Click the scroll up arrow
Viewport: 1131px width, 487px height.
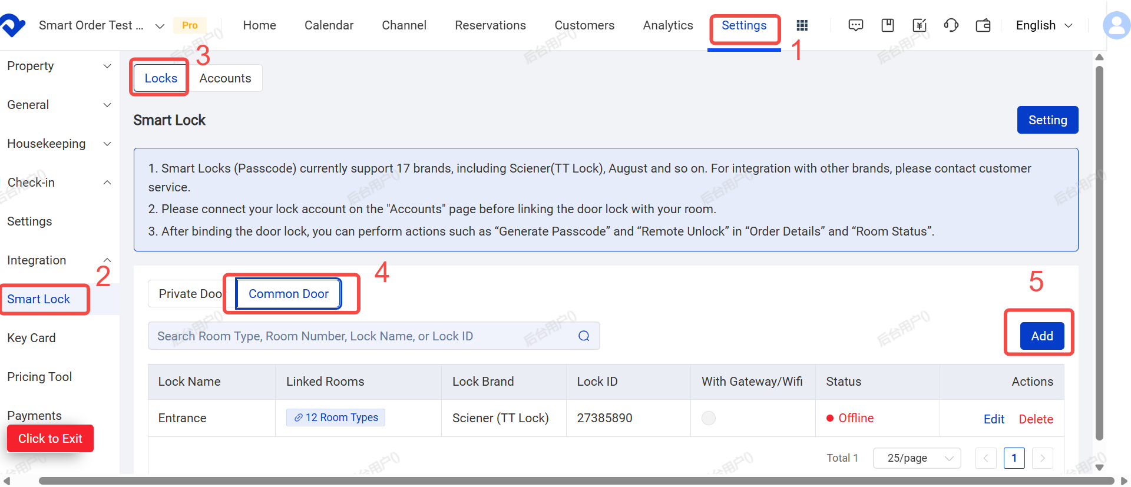coord(1099,57)
